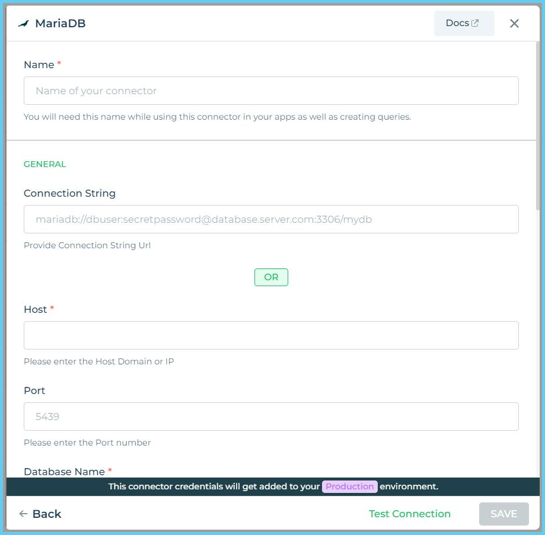Click the Connection String label
Screen dimensions: 545x535
(69, 193)
